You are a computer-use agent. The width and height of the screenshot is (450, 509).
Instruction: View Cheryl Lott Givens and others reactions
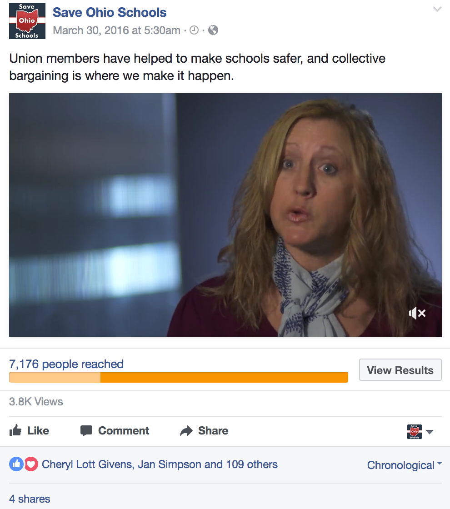pos(160,464)
